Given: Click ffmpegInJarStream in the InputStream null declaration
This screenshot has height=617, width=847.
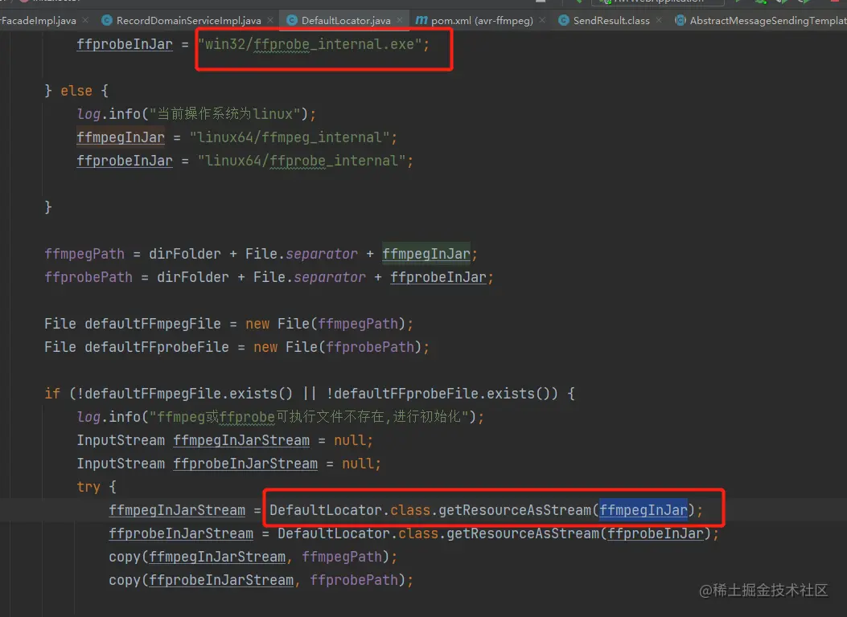Looking at the screenshot, I should (241, 440).
